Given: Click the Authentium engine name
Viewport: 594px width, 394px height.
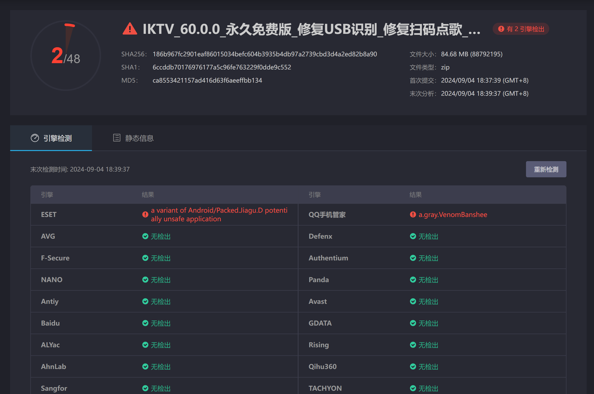Looking at the screenshot, I should [328, 258].
